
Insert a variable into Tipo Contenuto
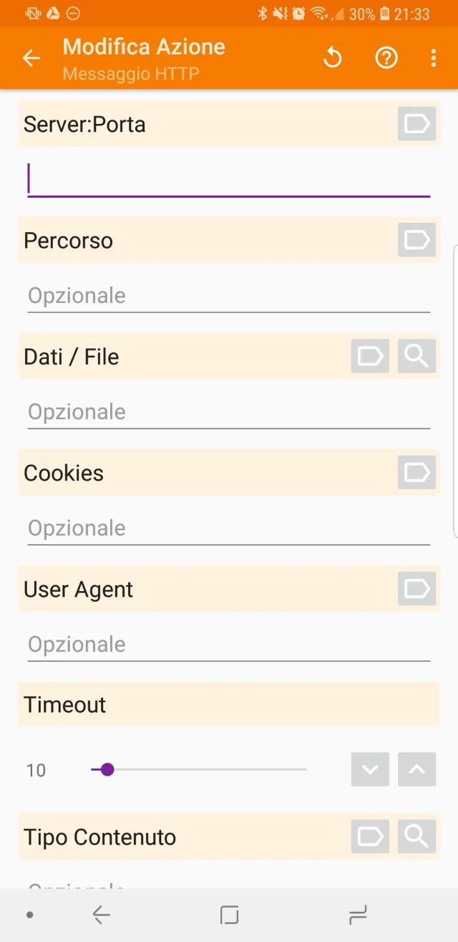(369, 836)
